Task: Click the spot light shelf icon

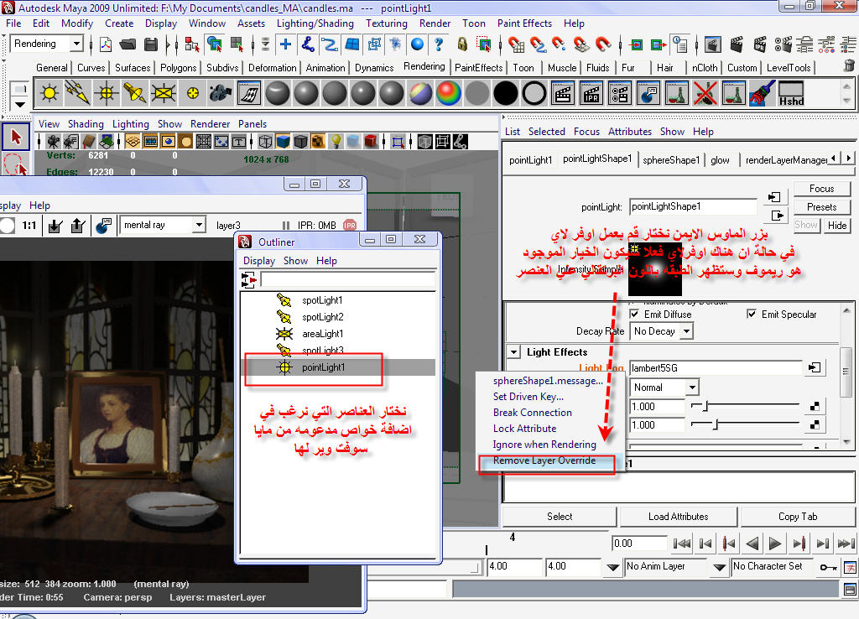Action: 134,92
